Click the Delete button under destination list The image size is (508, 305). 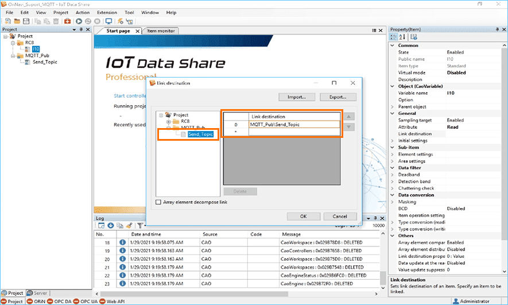click(240, 191)
